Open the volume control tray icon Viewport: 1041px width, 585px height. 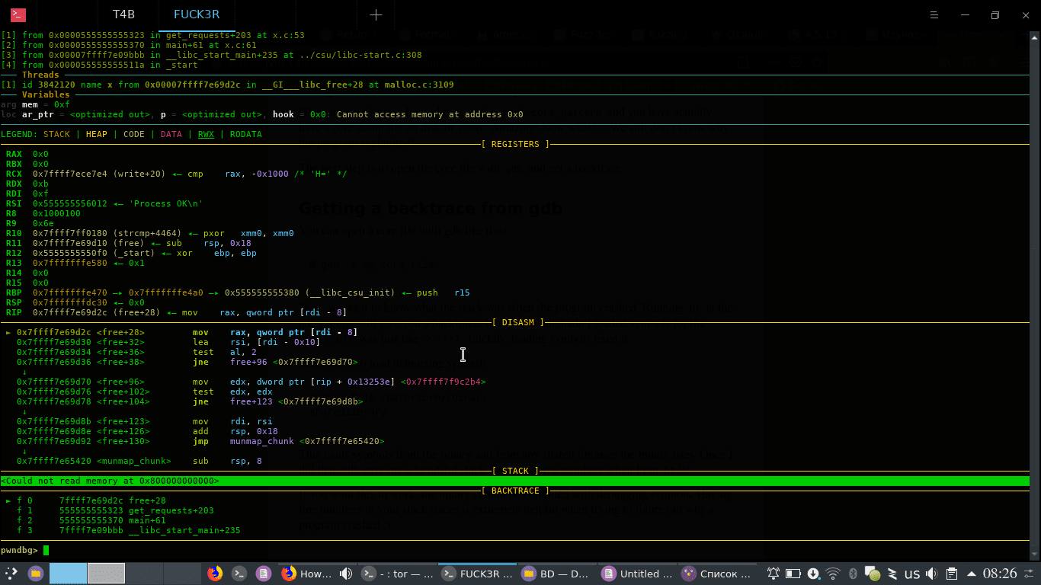point(931,574)
